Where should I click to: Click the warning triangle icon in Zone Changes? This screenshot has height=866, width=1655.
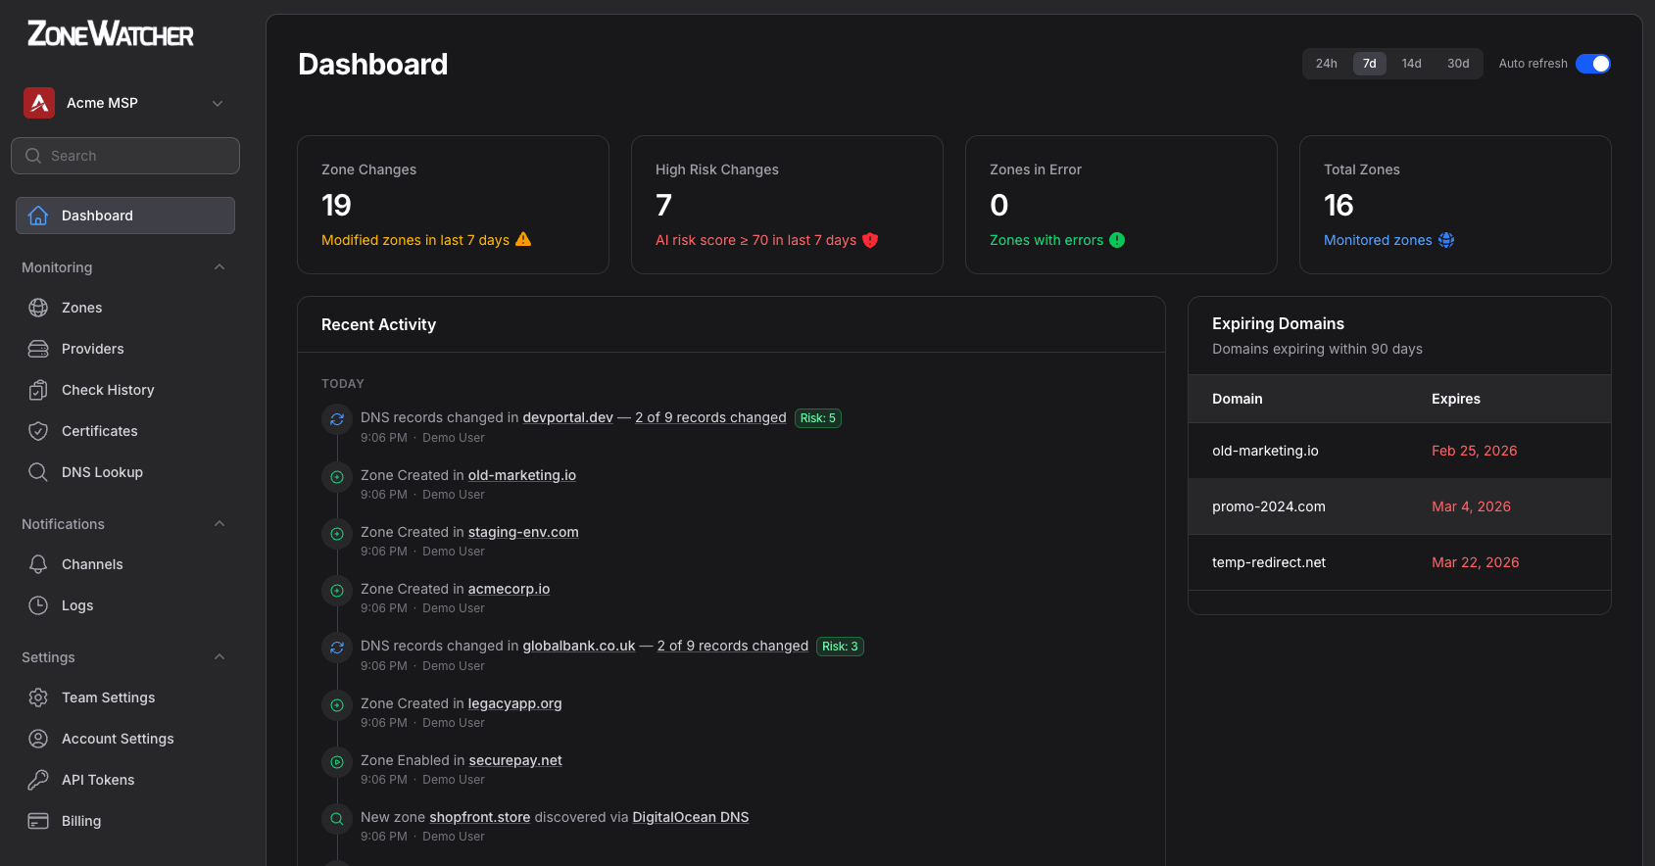pos(523,239)
